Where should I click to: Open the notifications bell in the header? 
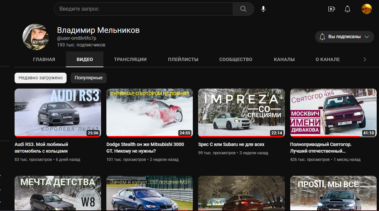click(x=347, y=9)
